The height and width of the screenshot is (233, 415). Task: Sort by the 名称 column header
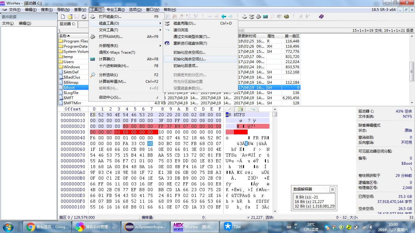pos(73,36)
